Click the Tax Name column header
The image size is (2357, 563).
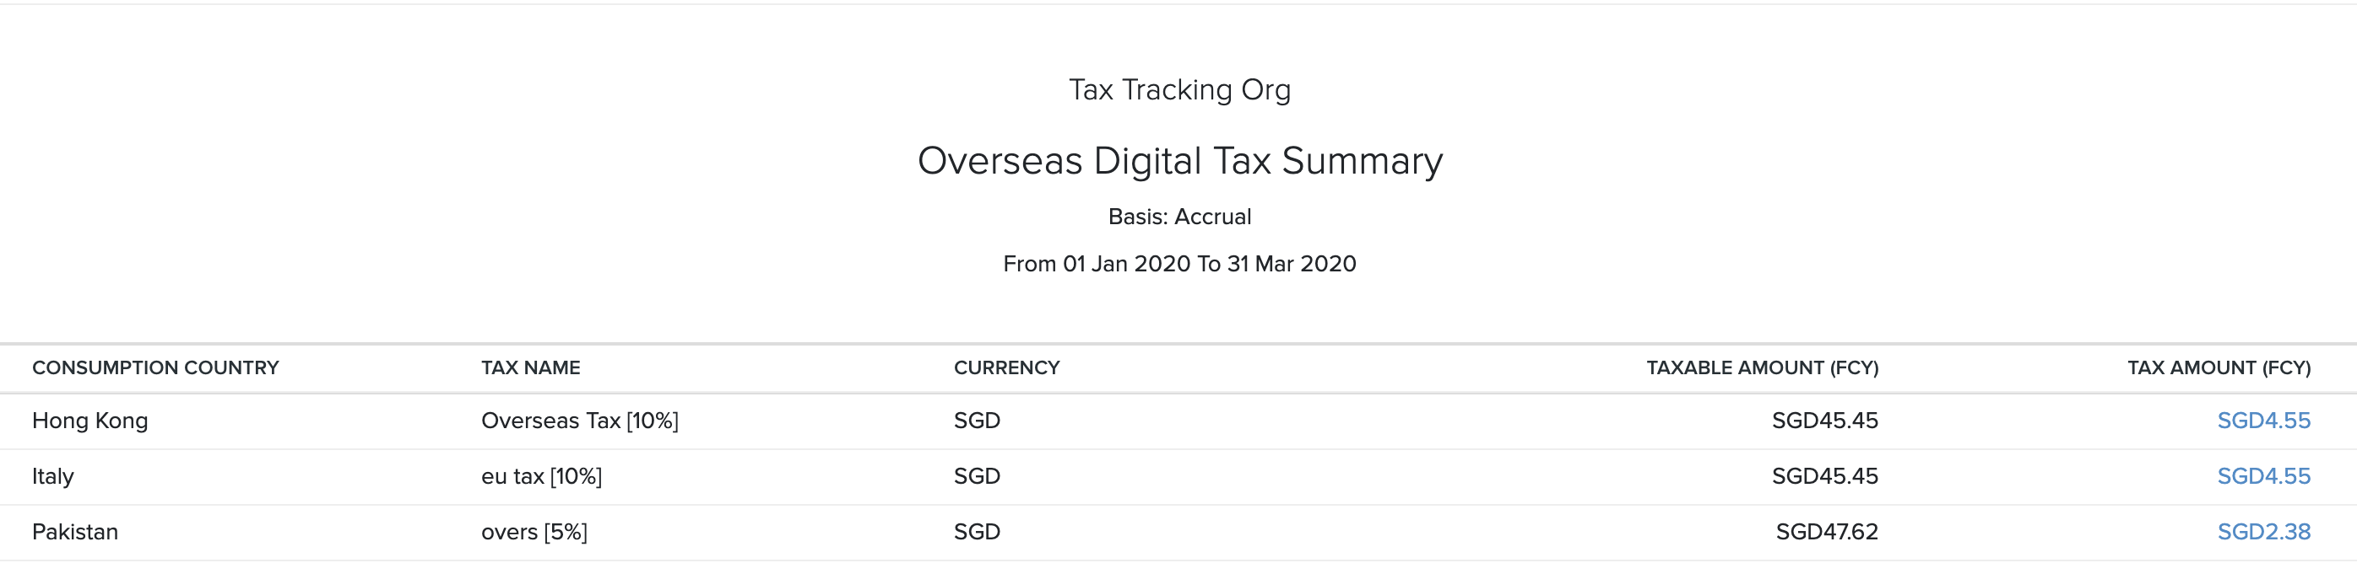tap(531, 367)
